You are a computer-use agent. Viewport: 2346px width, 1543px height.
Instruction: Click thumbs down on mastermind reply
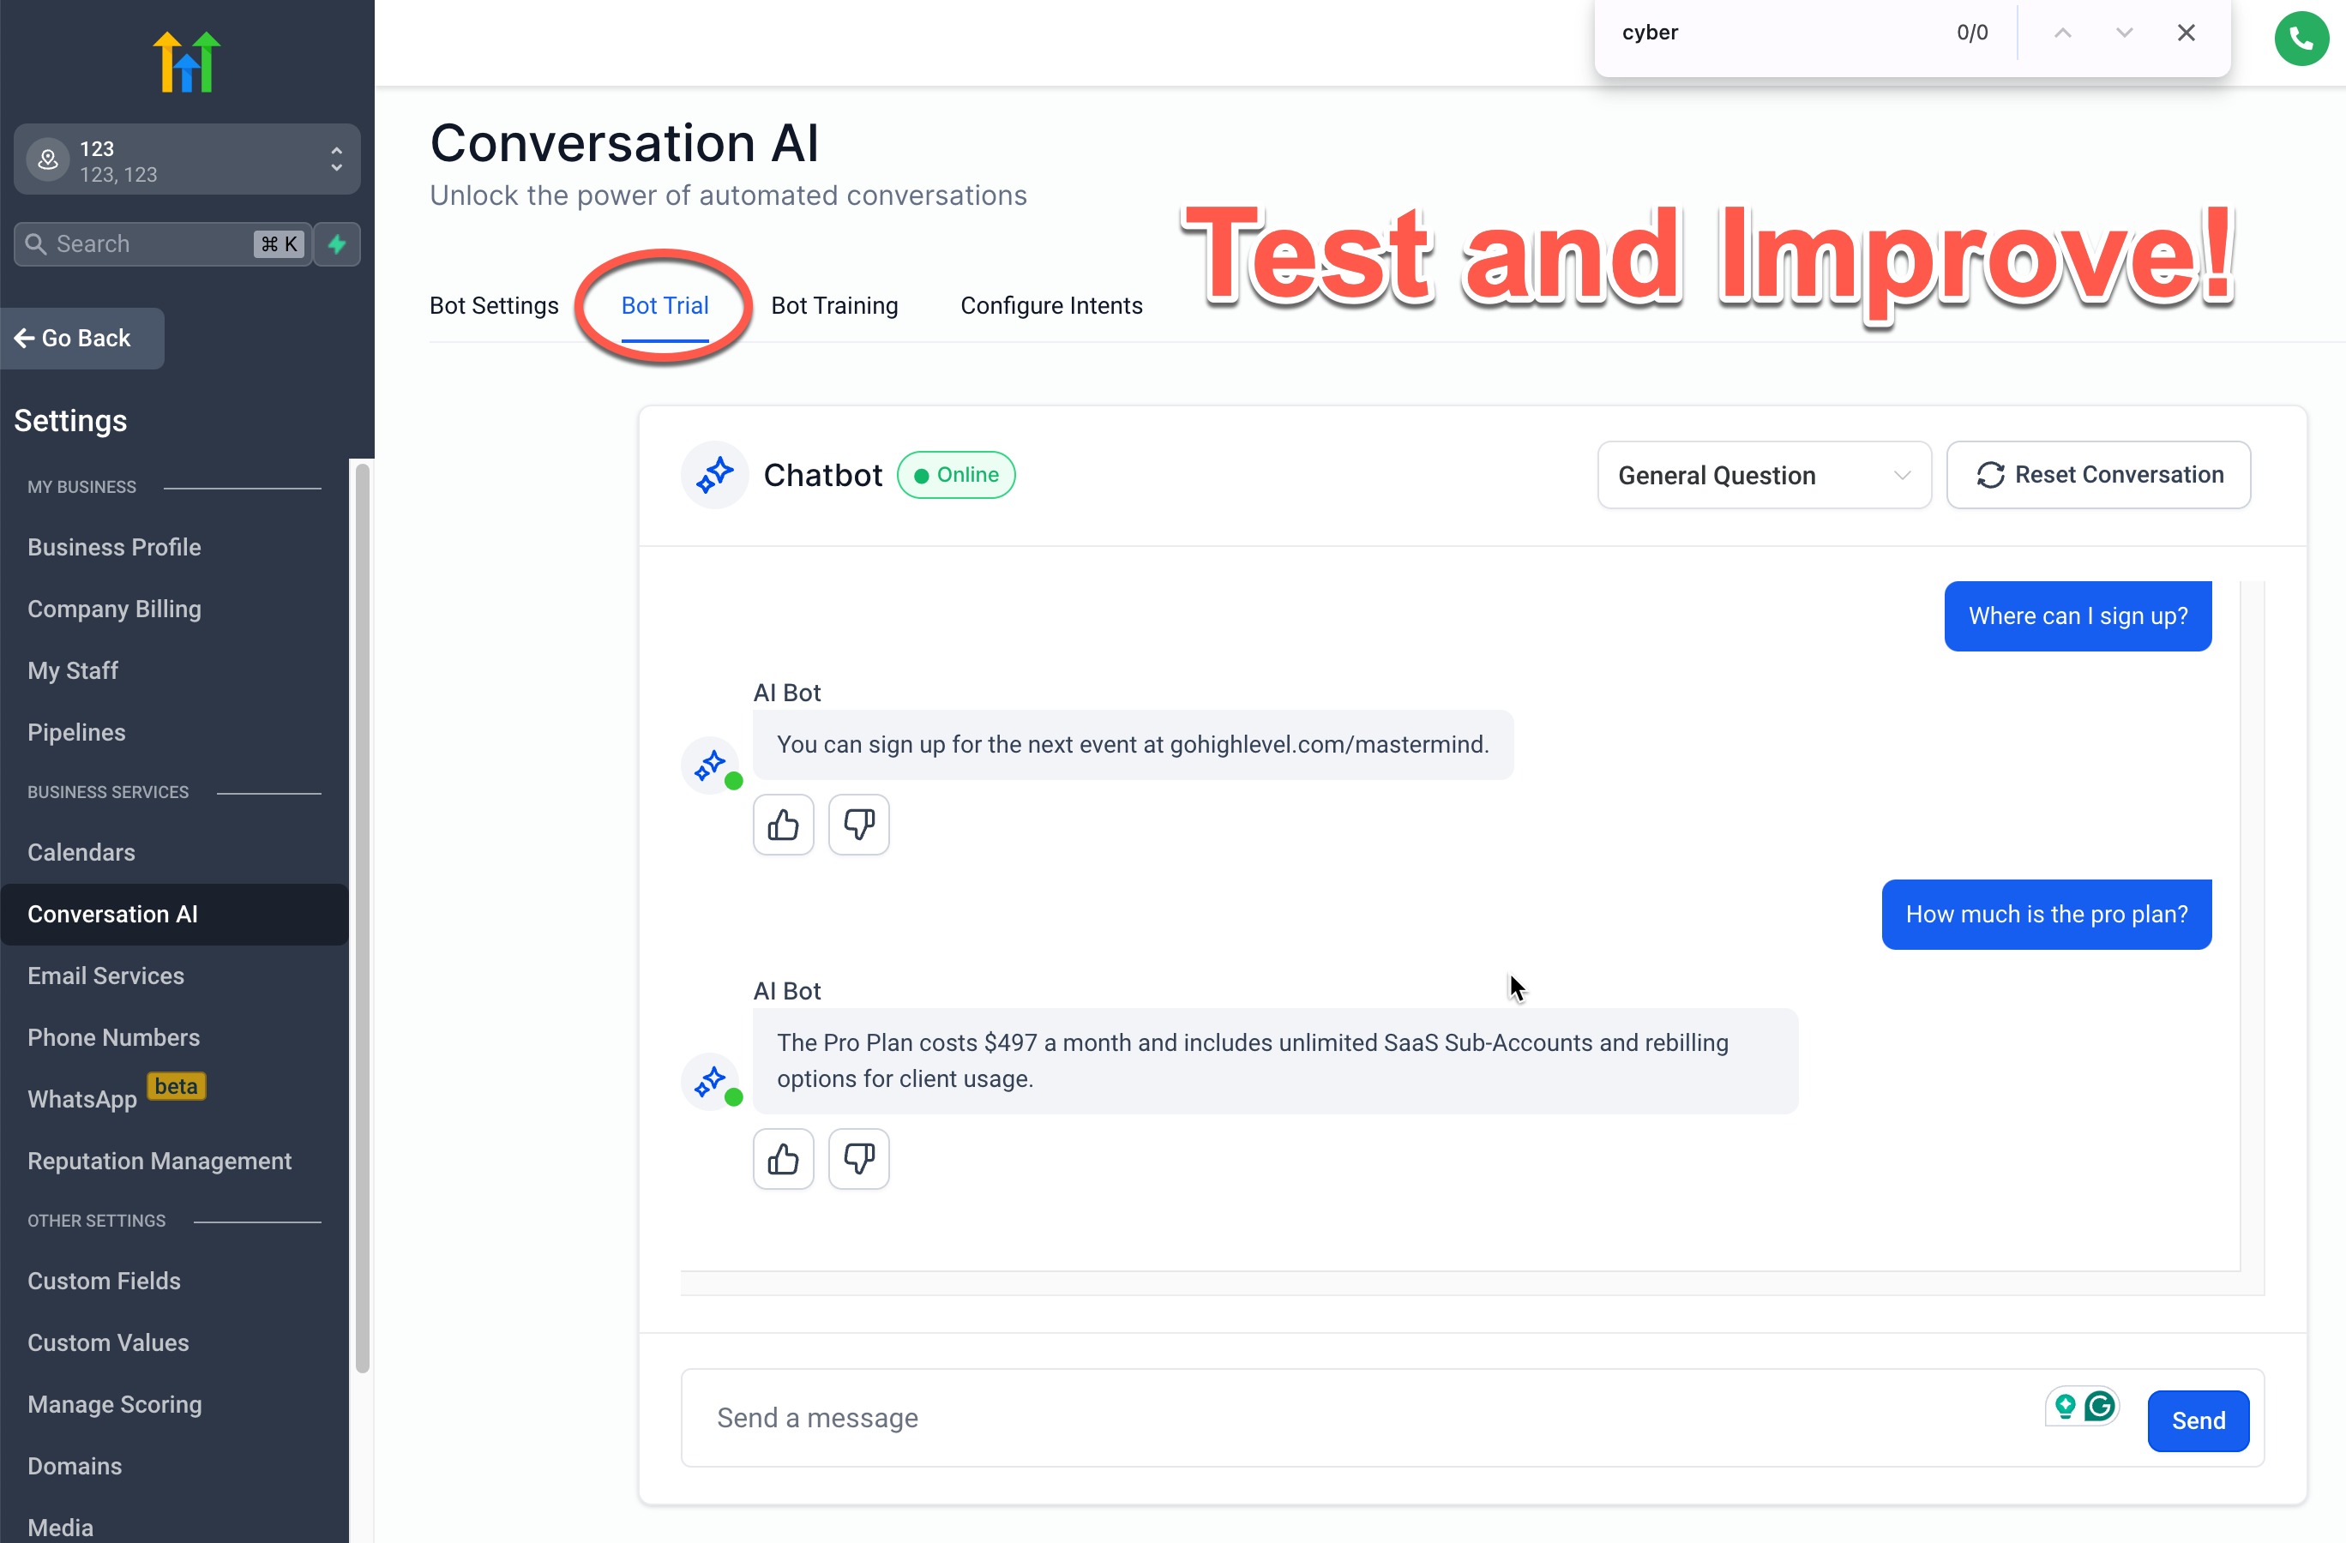pyautogui.click(x=858, y=824)
